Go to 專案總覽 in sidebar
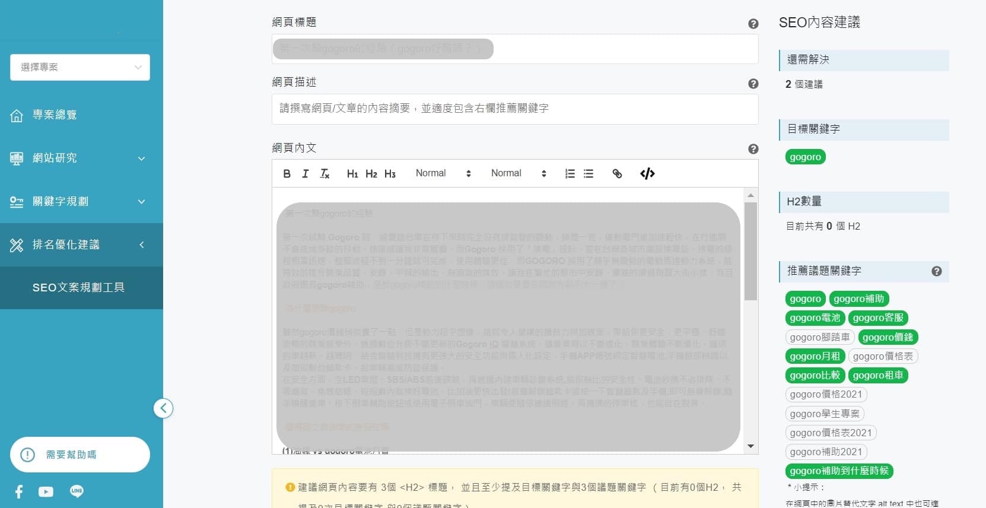The width and height of the screenshot is (986, 508). pyautogui.click(x=55, y=115)
